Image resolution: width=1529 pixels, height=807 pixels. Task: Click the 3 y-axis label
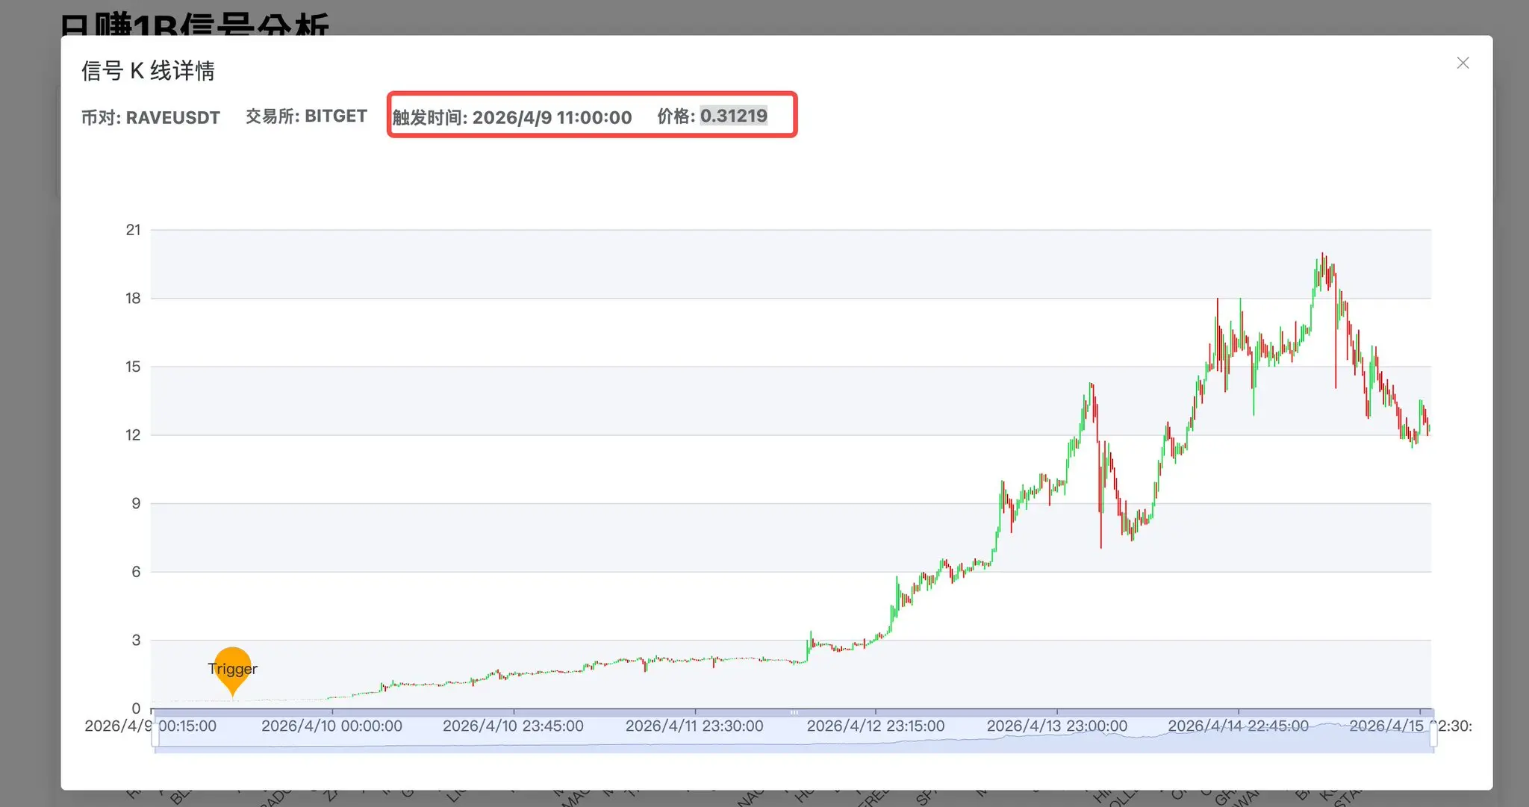tap(136, 640)
